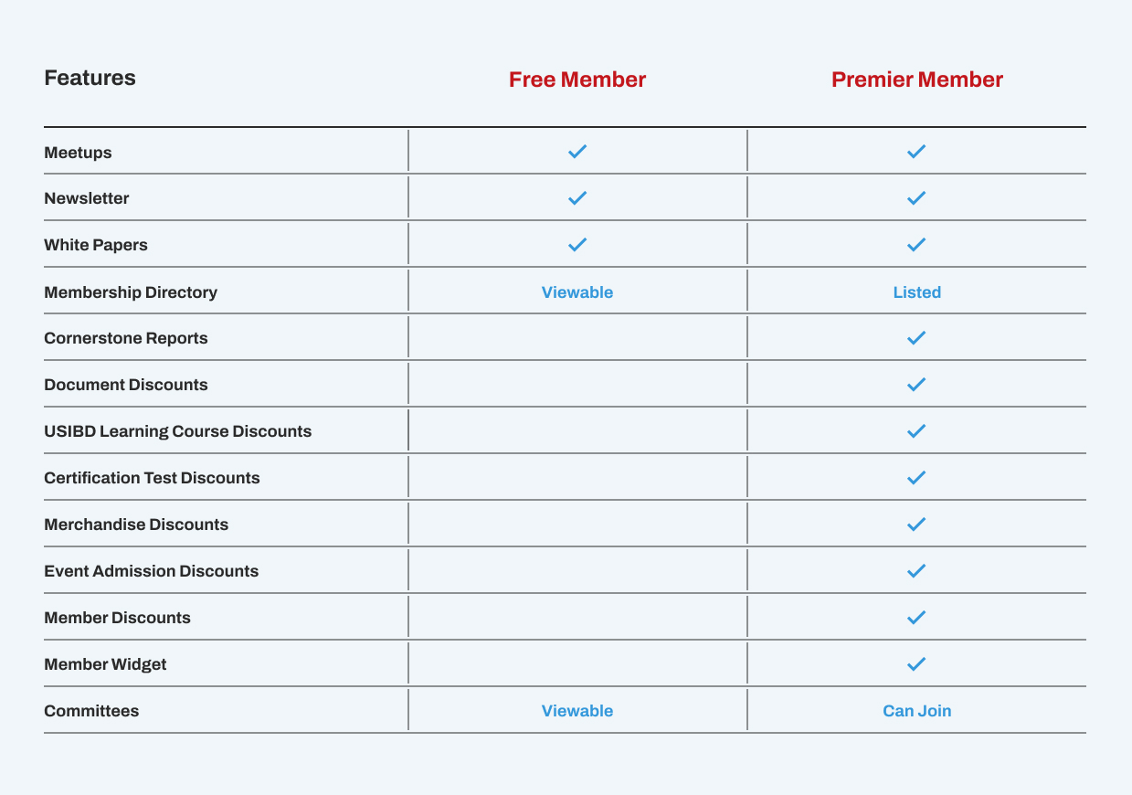This screenshot has width=1132, height=795.
Task: Click the Premier Member checkmark for Meetups
Action: pos(916,152)
